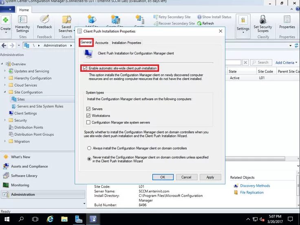Check Configuration Manager site system servers
The width and height of the screenshot is (300, 225).
[x=88, y=122]
